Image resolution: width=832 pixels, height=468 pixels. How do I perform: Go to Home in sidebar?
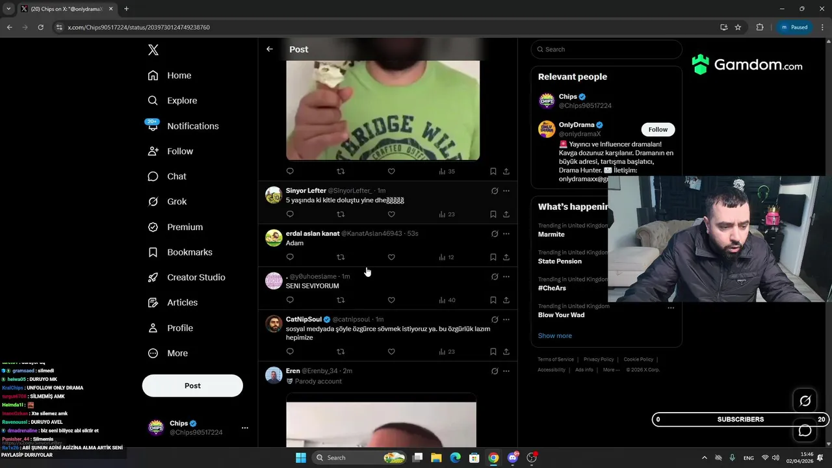(170, 75)
